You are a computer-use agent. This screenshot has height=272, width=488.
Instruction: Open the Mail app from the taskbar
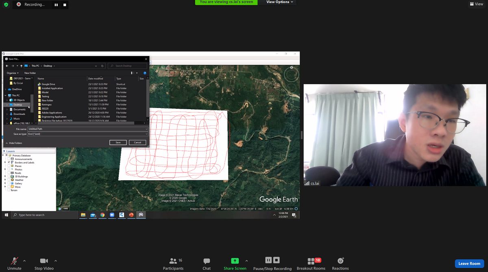click(x=93, y=215)
